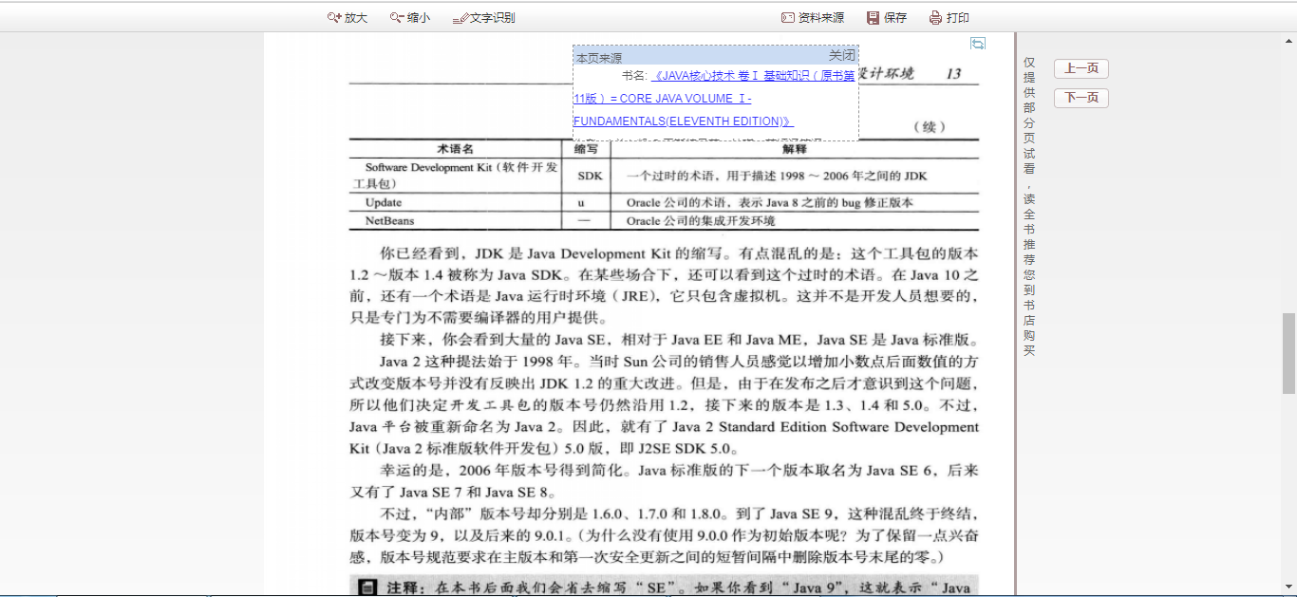Click the vertical divider bar beside the page
Viewport: 1297px width, 597px height.
tap(1016, 313)
